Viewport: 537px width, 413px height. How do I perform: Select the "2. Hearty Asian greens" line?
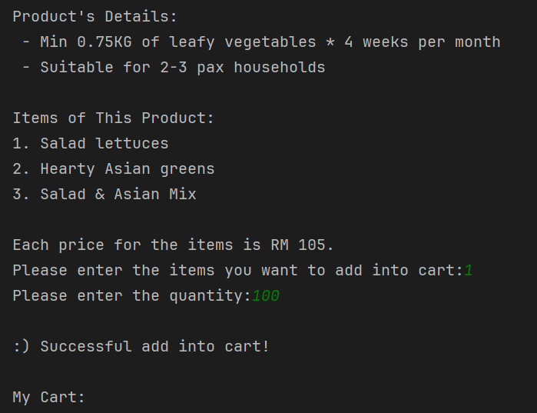(114, 168)
